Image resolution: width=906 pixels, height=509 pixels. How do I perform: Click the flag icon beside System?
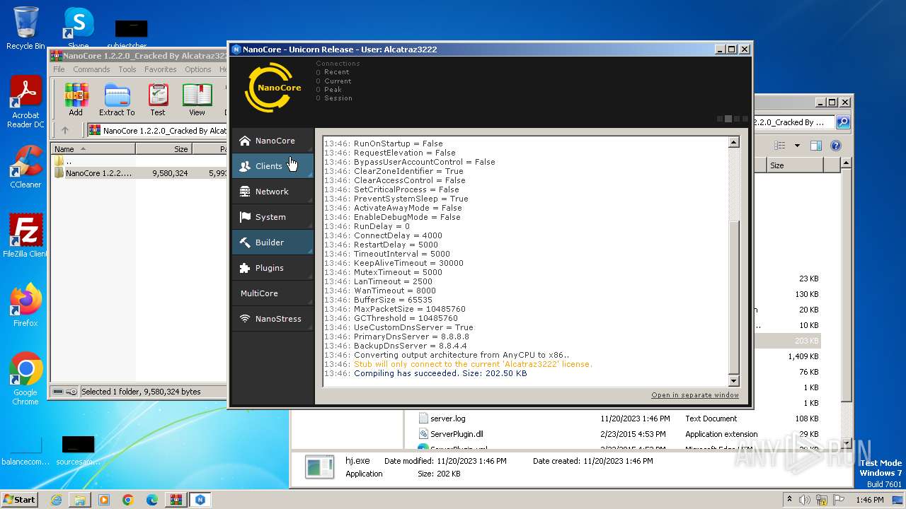[x=245, y=217]
